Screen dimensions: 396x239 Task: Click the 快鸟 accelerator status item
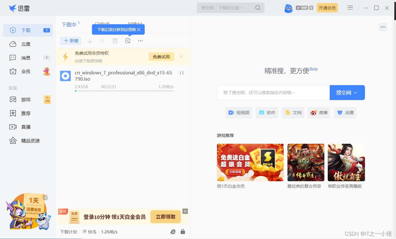(x=89, y=232)
